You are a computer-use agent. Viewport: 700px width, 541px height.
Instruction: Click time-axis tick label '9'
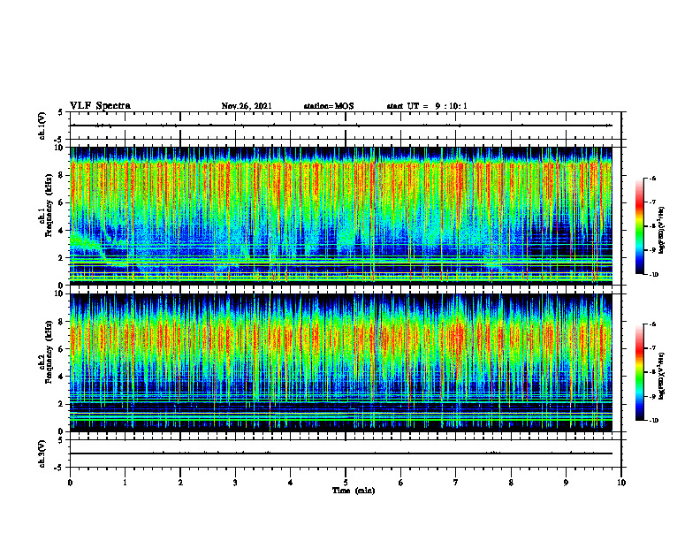pos(566,483)
